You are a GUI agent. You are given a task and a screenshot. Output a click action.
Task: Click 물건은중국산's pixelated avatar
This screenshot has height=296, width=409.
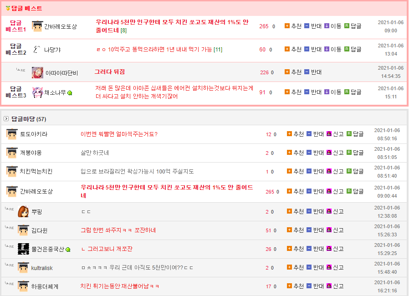23,249
